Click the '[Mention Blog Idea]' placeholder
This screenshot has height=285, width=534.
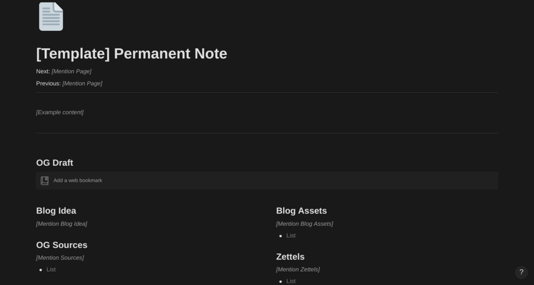click(x=62, y=224)
